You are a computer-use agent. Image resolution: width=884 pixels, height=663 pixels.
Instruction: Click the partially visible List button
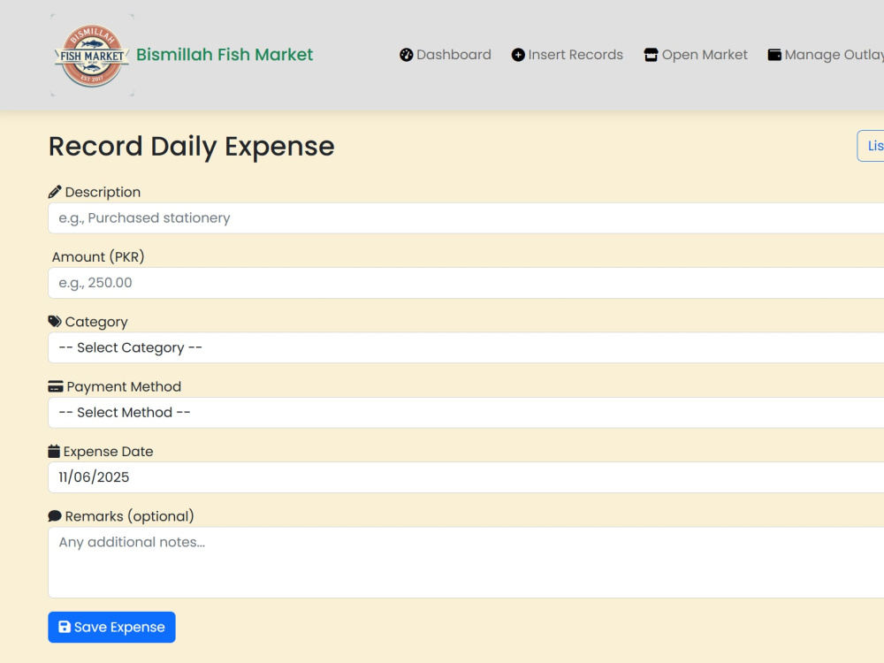[871, 146]
